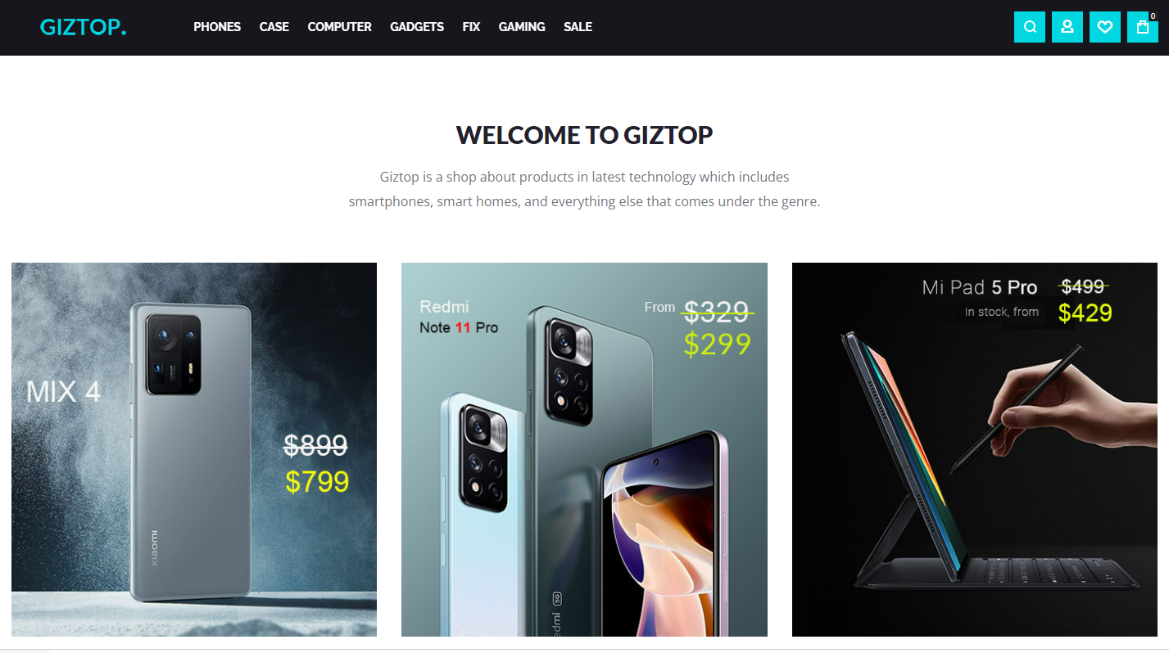Open the GAMING menu item
The height and width of the screenshot is (653, 1169).
(522, 27)
